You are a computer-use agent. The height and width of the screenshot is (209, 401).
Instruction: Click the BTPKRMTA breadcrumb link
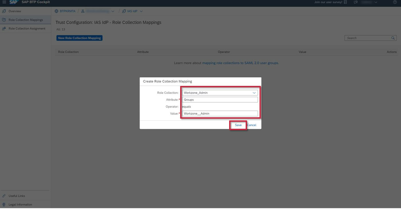click(x=68, y=11)
